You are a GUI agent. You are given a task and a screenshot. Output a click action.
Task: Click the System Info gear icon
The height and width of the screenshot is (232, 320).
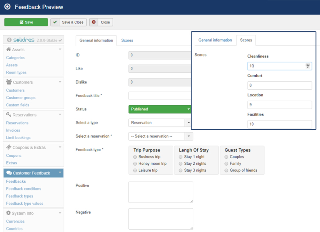click(x=9, y=213)
